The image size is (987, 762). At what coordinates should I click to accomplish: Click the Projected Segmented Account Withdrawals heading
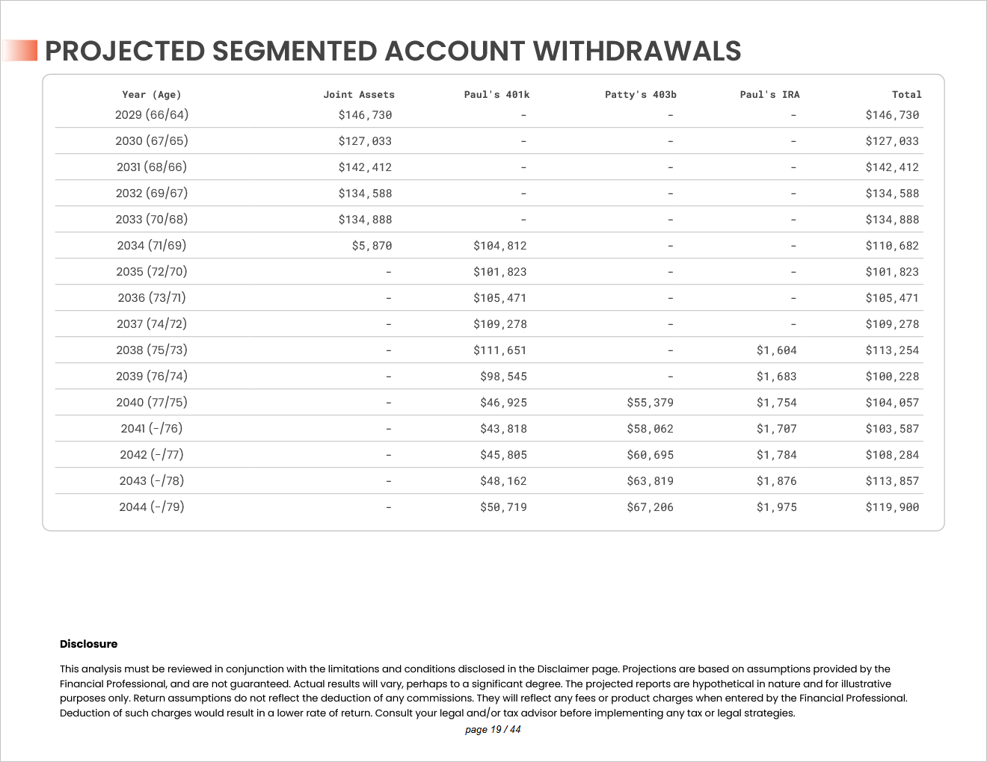[x=393, y=51]
